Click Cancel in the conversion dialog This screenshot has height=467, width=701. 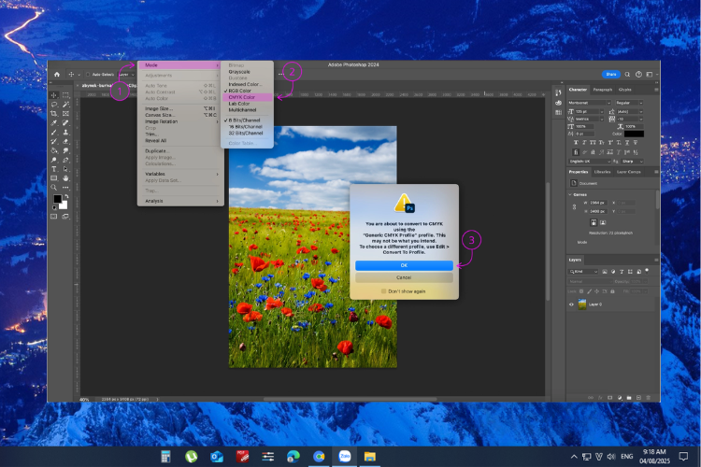coord(404,277)
